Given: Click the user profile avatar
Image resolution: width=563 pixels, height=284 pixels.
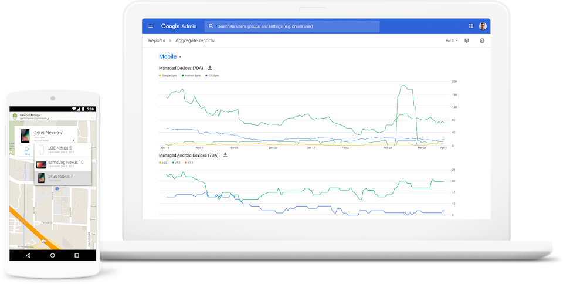Looking at the screenshot, I should (483, 26).
